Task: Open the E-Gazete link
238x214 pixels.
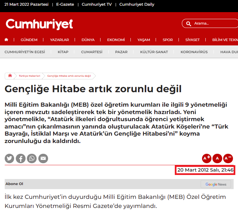Action: 65,4
